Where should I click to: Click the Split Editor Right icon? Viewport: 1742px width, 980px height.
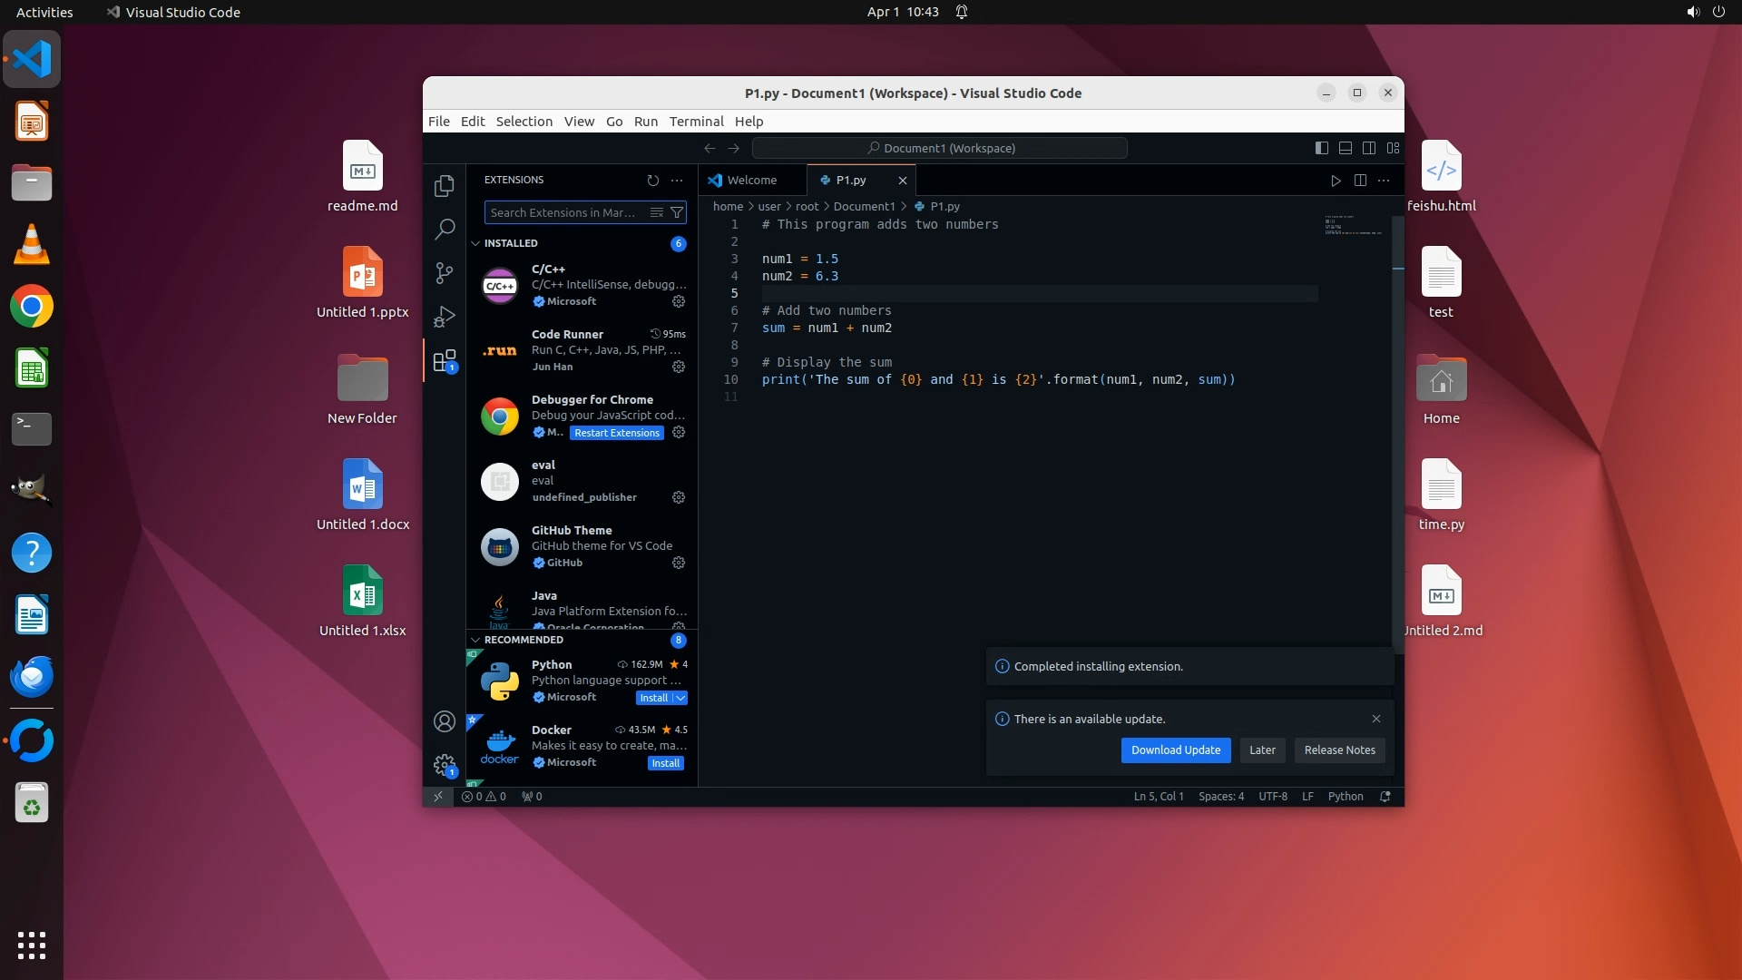coord(1360,181)
